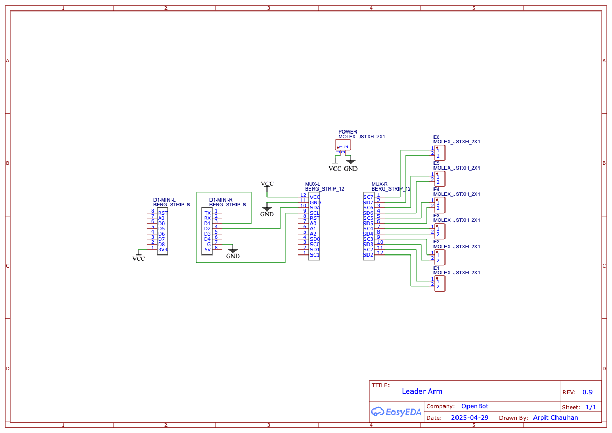This screenshot has height=433, width=612.
Task: Click the BERG_STRIP_8 label under D1-MINI-L
Action: click(x=171, y=205)
